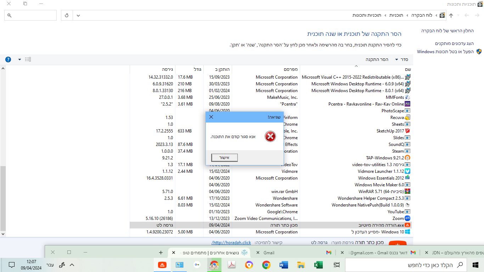Click the תוכניות breadcrumb
Viewport: 484px width, 272px height.
[x=396, y=16]
